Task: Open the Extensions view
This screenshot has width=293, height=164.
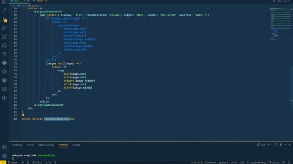Action: coord(4,36)
